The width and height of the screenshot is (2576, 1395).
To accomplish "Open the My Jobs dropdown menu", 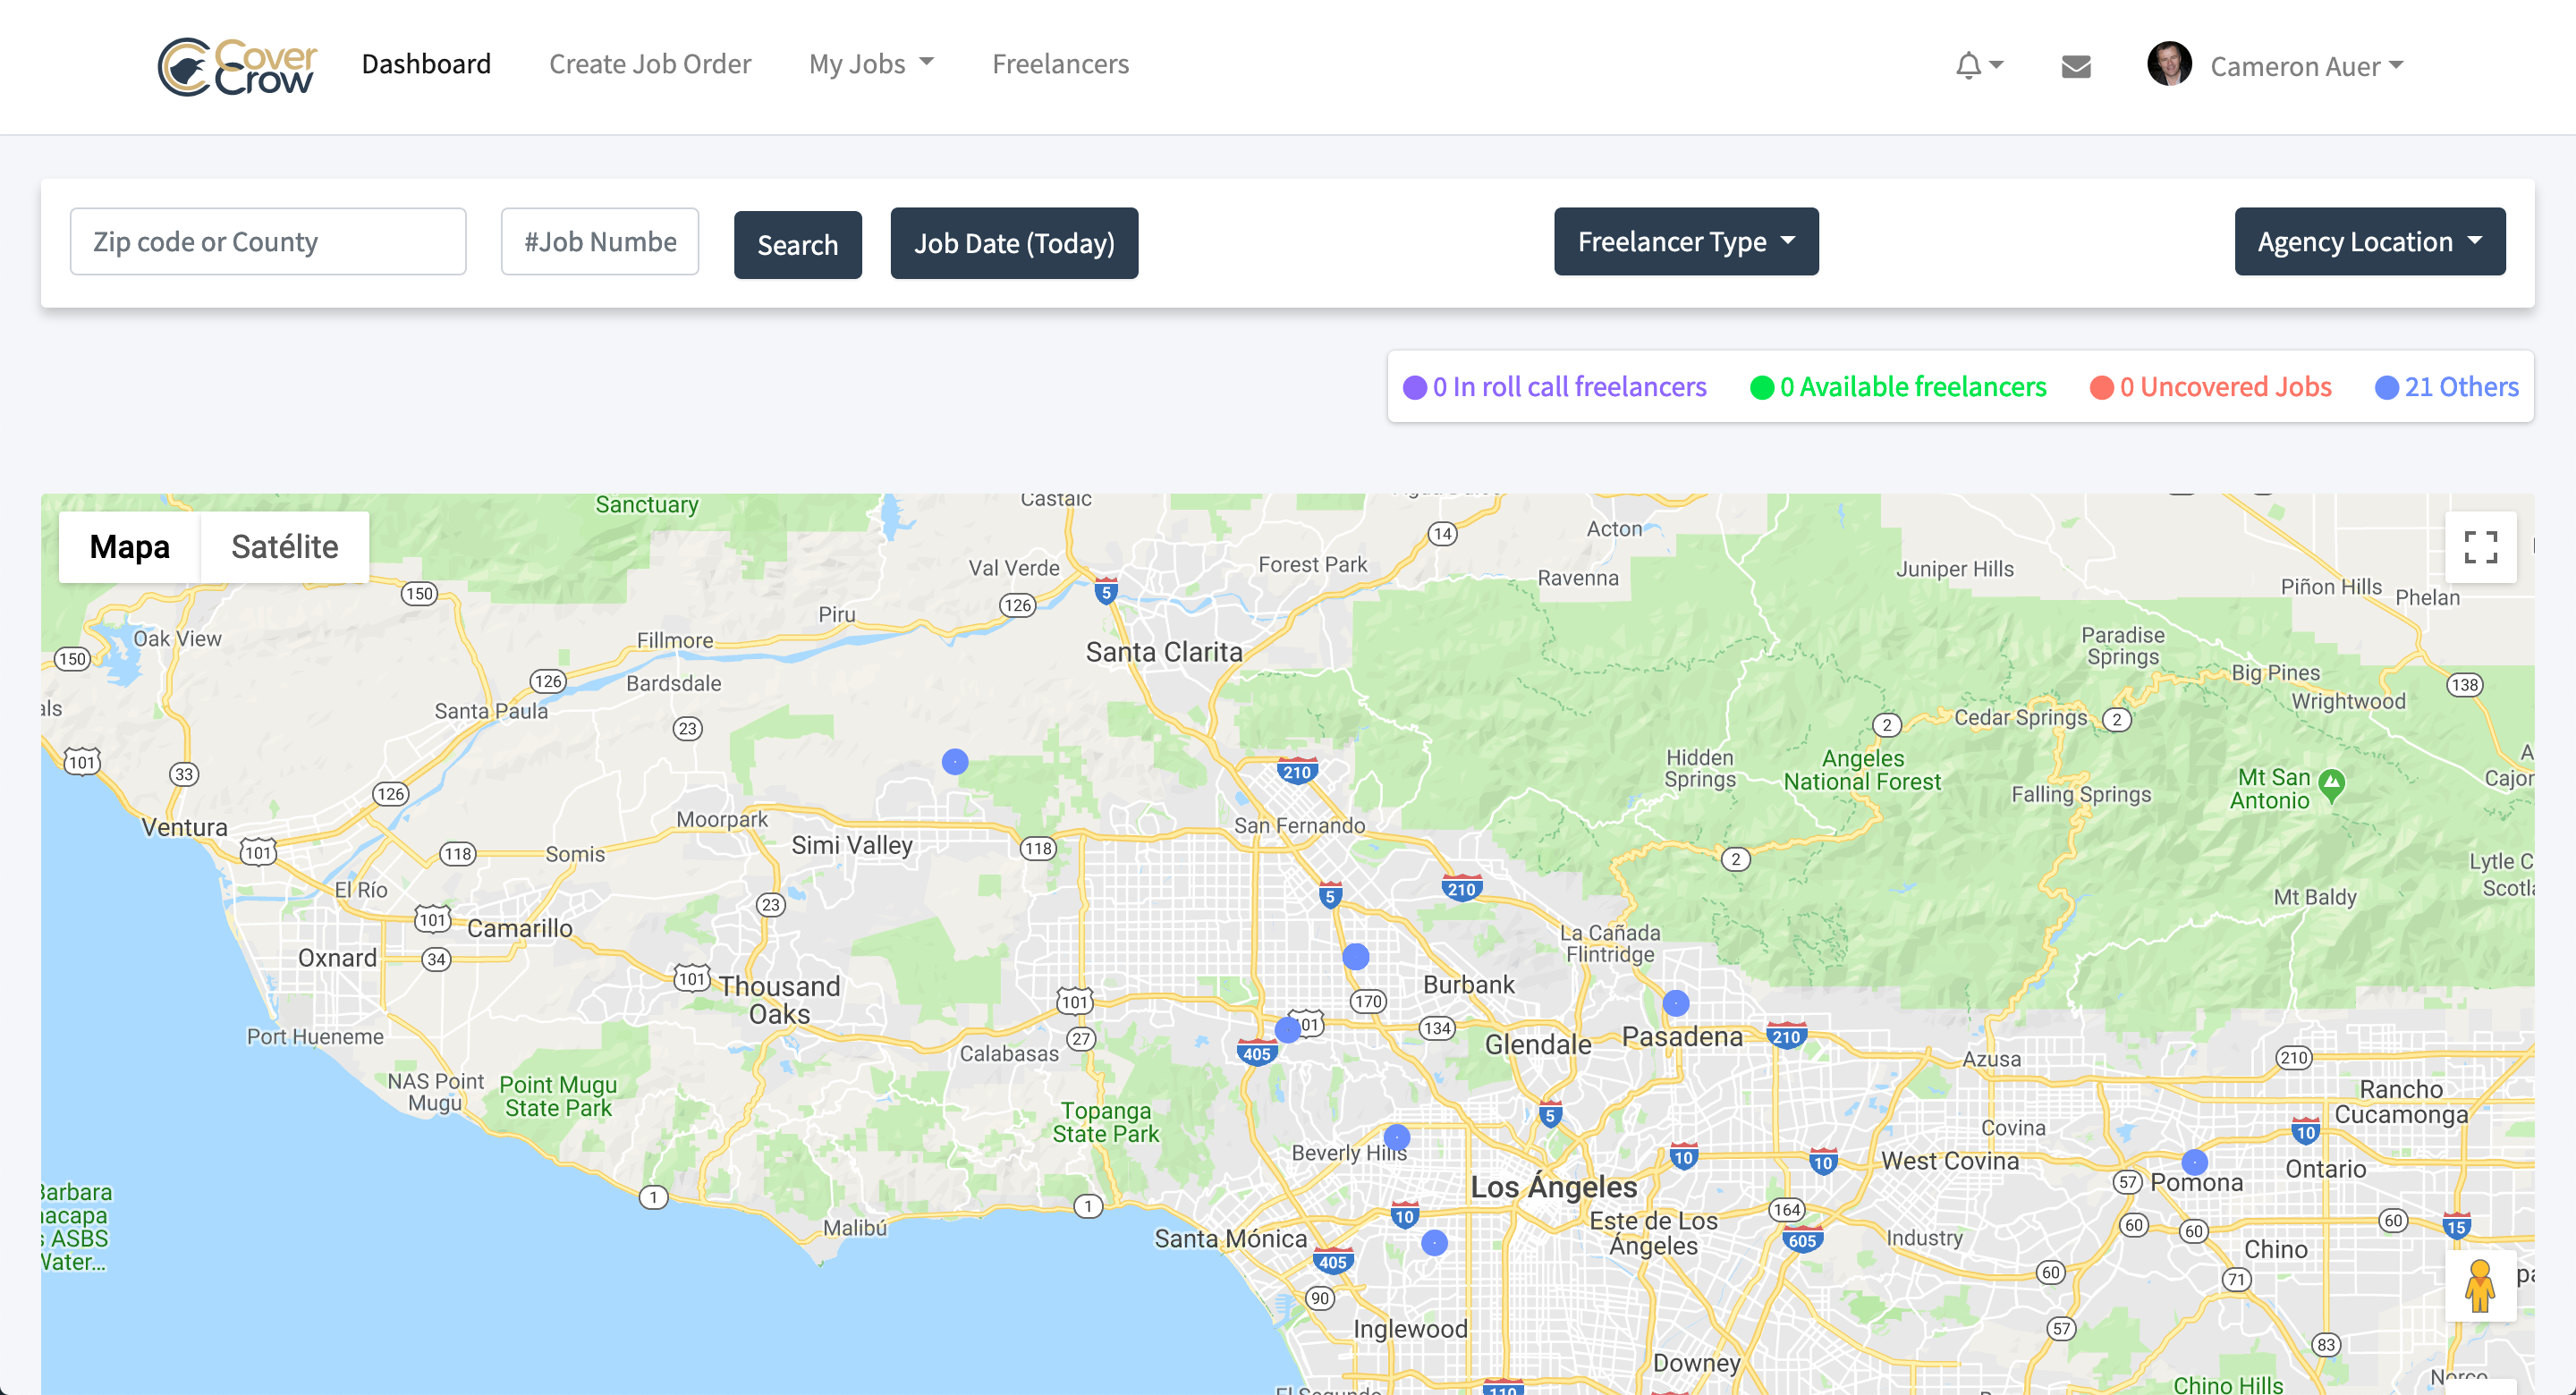I will 871,64.
